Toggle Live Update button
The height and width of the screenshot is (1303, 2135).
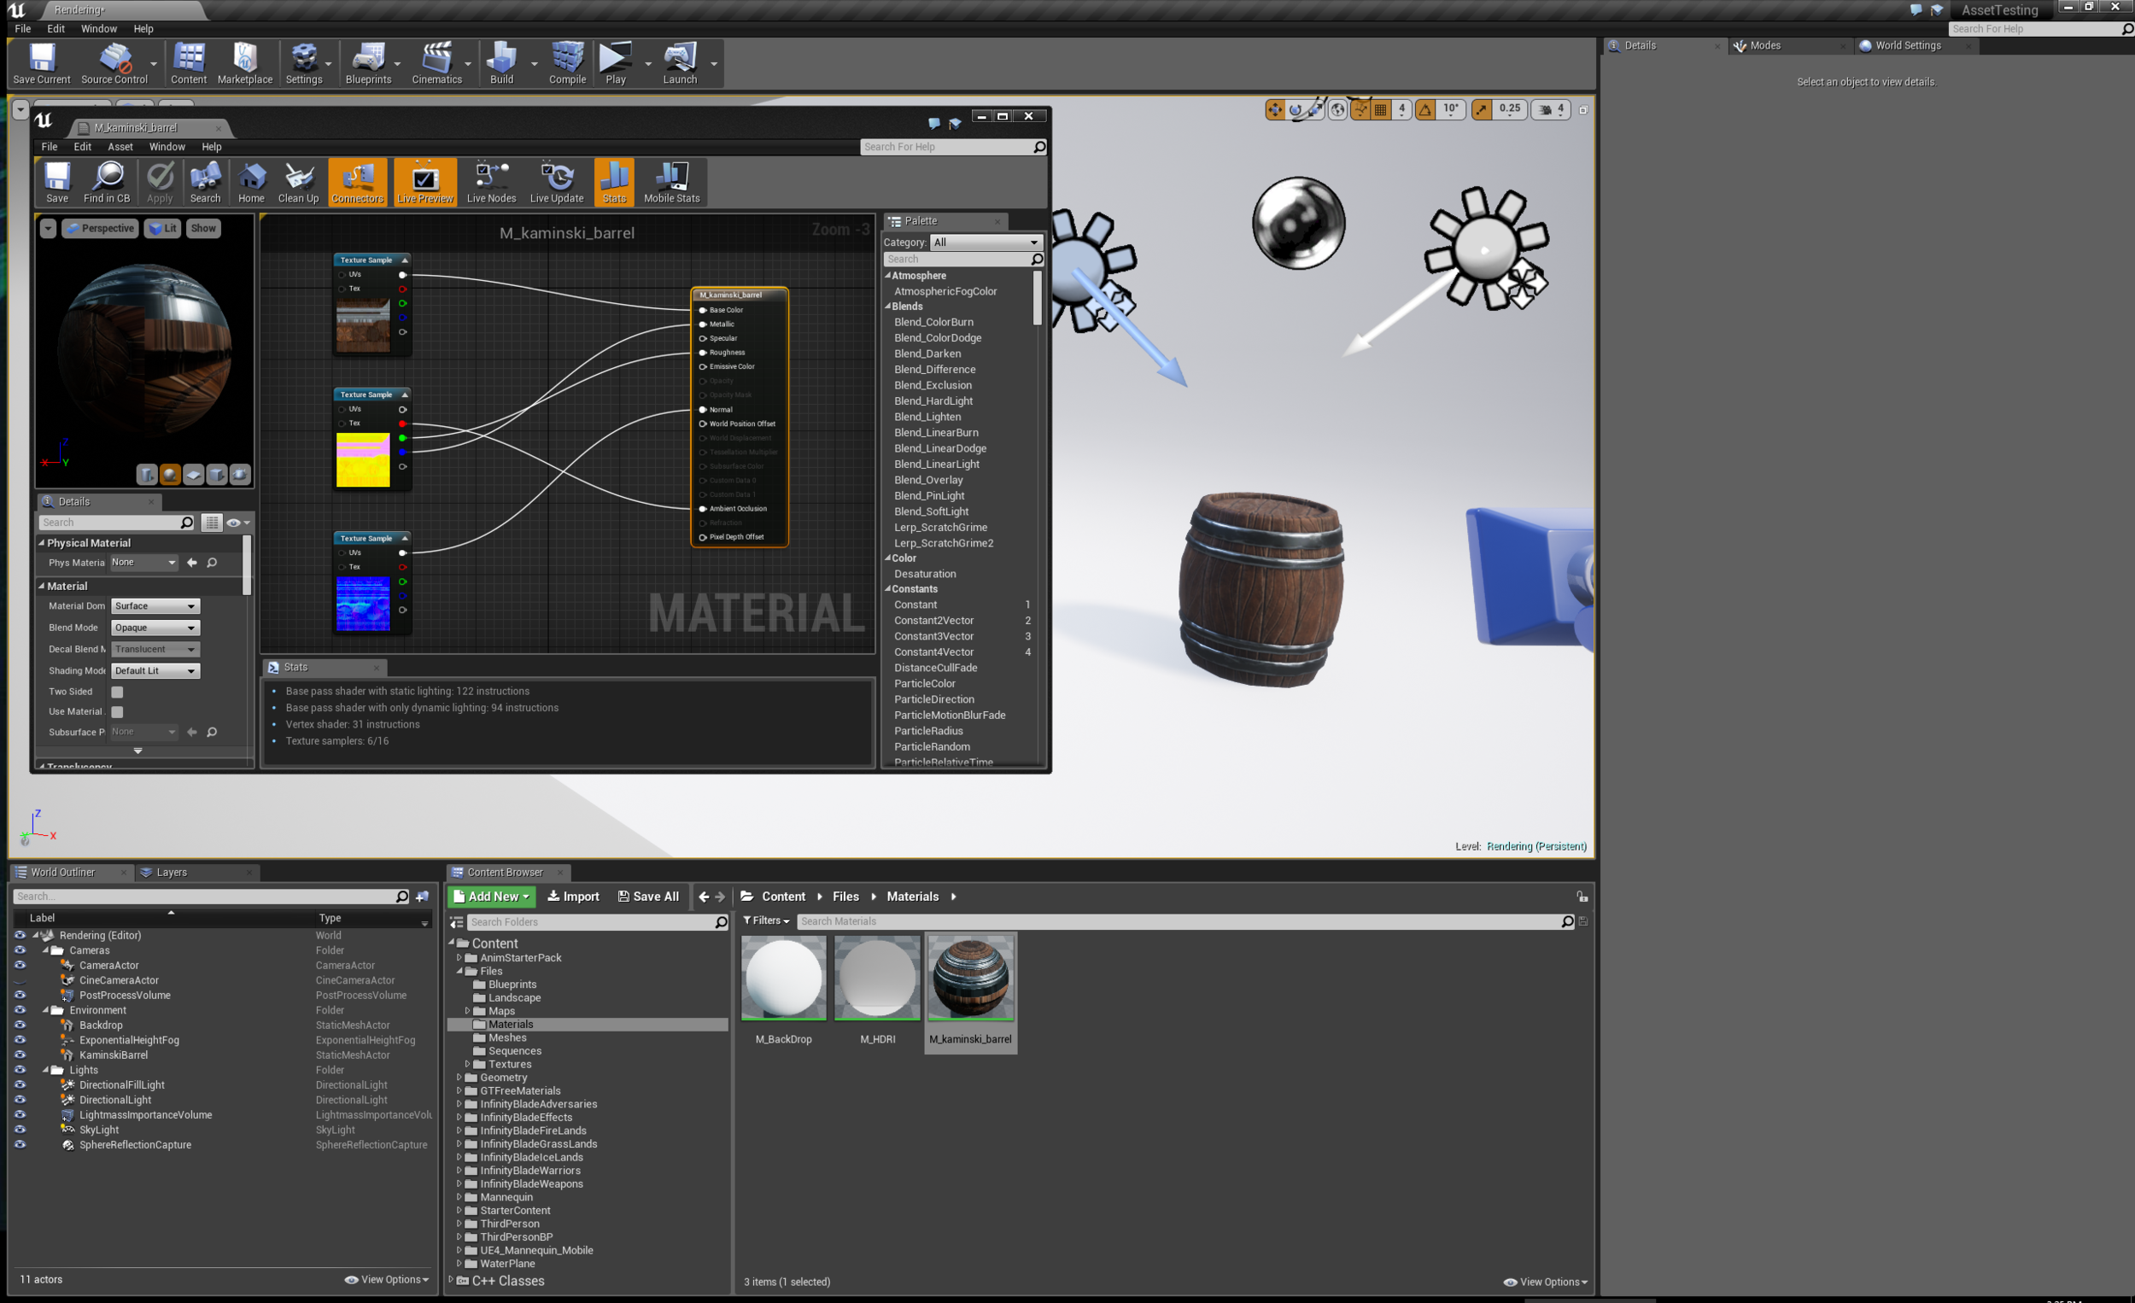coord(556,183)
